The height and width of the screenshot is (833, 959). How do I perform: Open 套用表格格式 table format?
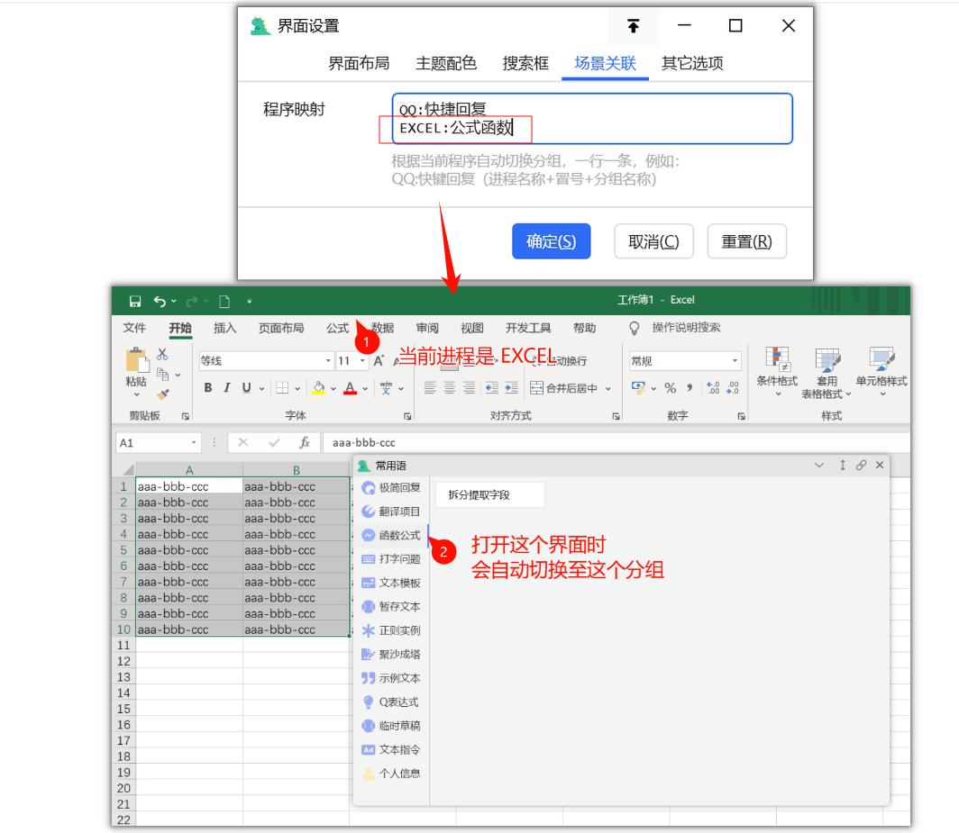(x=827, y=373)
